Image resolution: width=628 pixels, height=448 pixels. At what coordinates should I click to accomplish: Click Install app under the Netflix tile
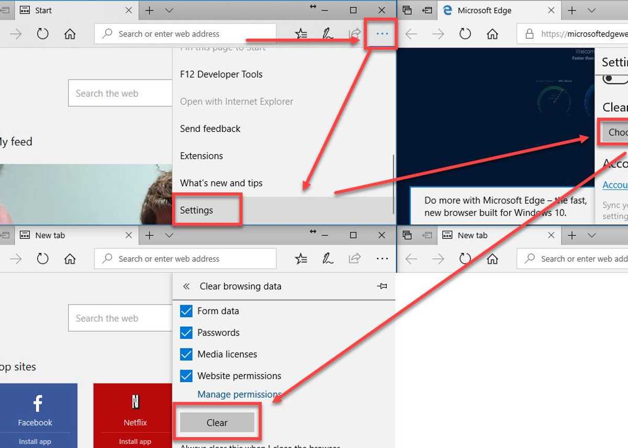135,441
